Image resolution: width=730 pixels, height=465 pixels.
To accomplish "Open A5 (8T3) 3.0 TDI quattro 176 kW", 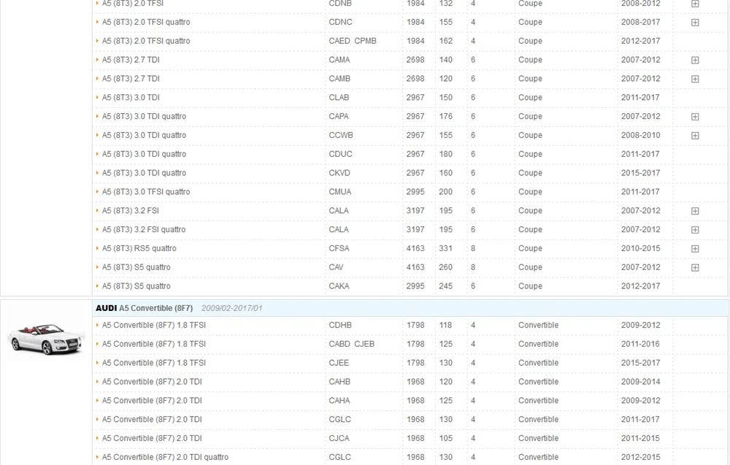I will click(x=144, y=116).
